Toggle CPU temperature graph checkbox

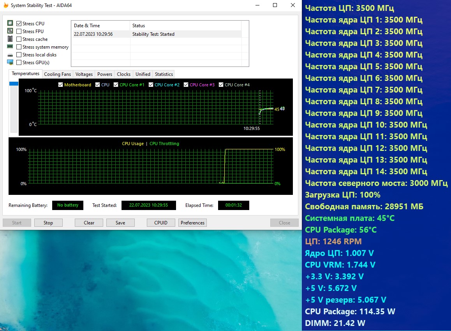point(97,85)
